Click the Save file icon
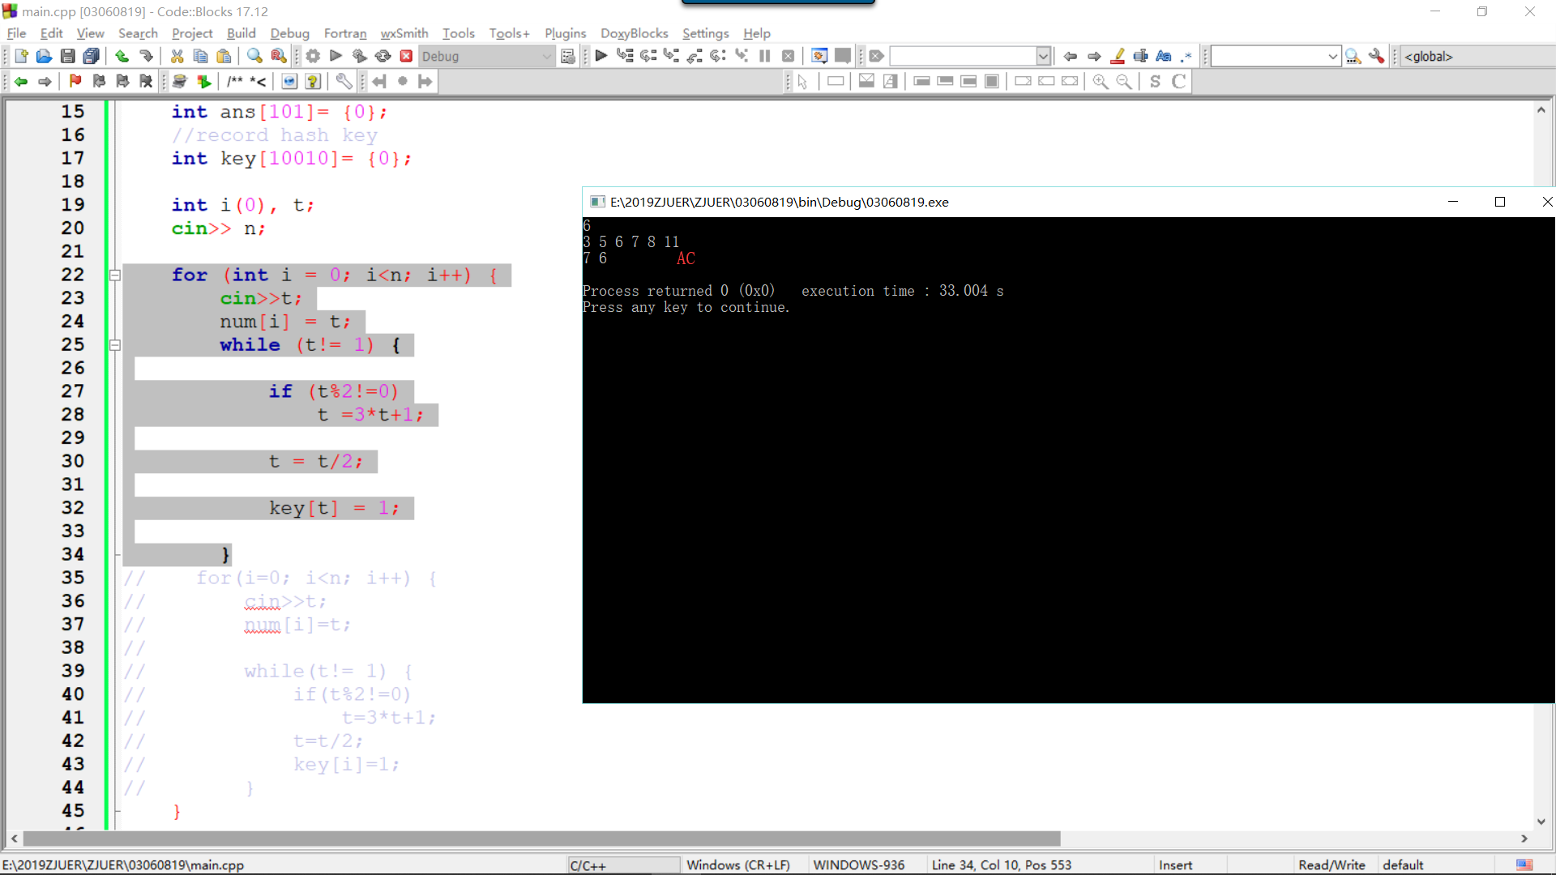The height and width of the screenshot is (875, 1556). 67,56
